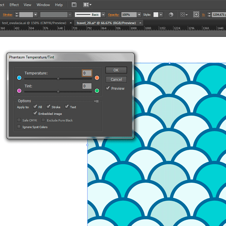Uncheck the Stroke checkbox in Options
This screenshot has width=226, height=226.
pos(48,107)
